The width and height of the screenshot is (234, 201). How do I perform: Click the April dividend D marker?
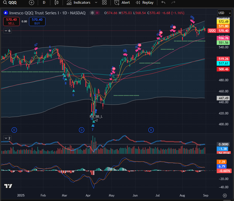click(x=81, y=130)
